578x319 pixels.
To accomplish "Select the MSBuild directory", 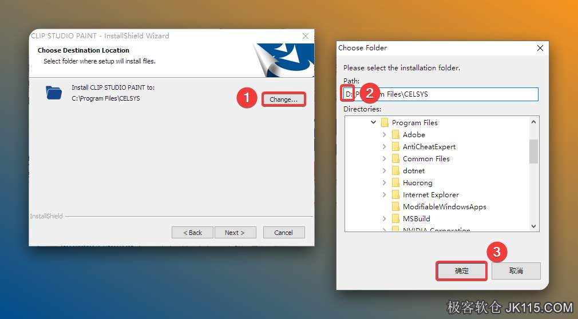I will [x=416, y=219].
